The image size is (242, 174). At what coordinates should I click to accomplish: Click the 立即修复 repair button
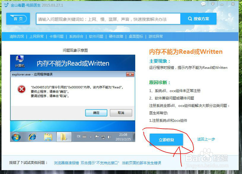[x=166, y=140]
